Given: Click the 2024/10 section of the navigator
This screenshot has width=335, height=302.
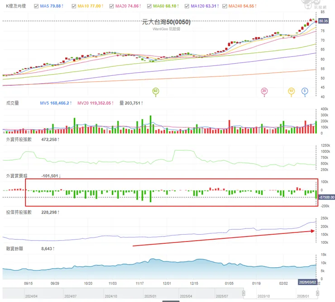Looking at the screenshot, I should click(x=110, y=296).
